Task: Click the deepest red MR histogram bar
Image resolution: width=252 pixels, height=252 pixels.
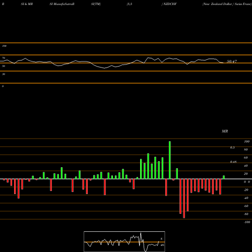Action: pos(184,199)
